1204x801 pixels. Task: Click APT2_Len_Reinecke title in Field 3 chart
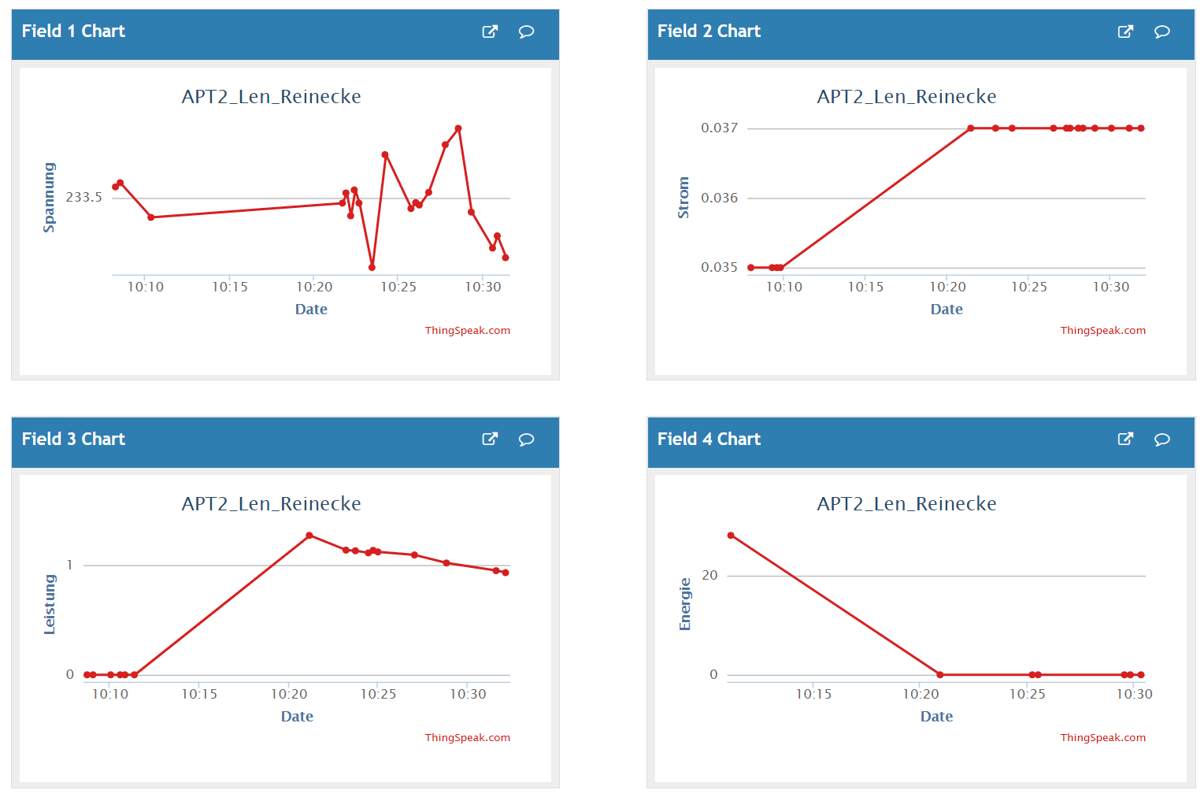[271, 504]
